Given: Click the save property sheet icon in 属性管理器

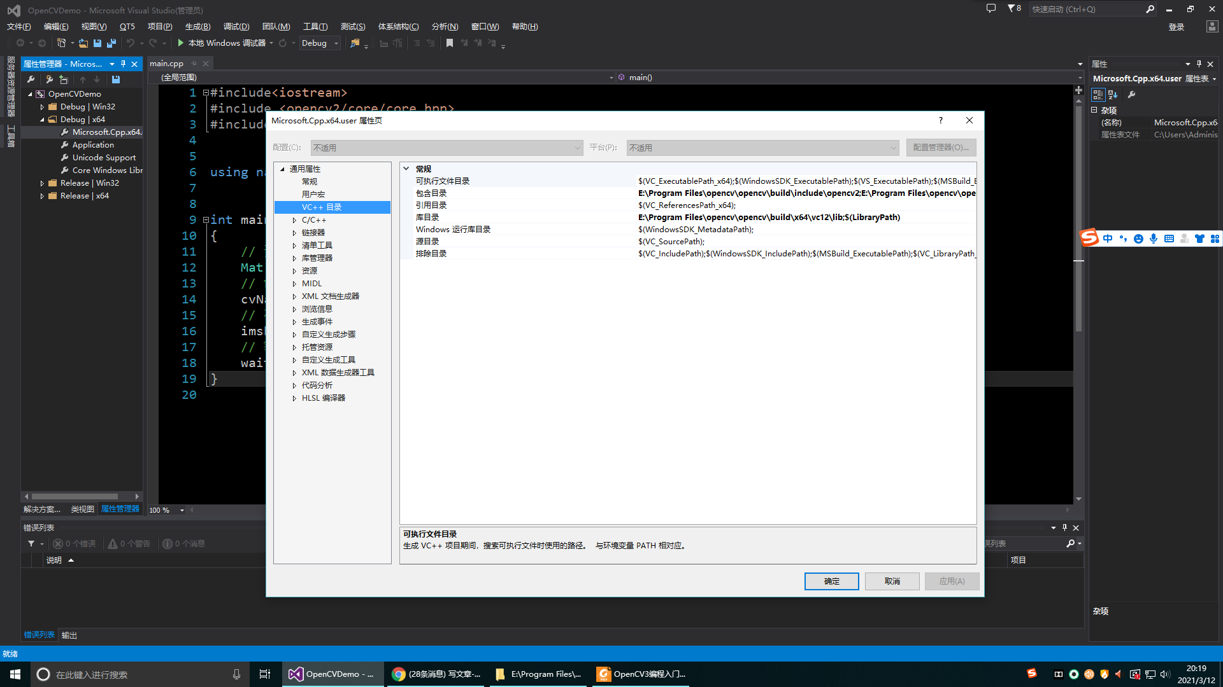Looking at the screenshot, I should coord(116,79).
